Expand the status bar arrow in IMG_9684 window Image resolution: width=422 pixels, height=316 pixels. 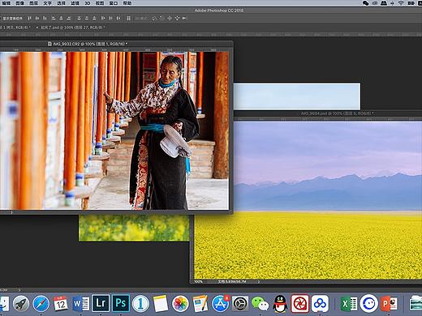(x=258, y=282)
